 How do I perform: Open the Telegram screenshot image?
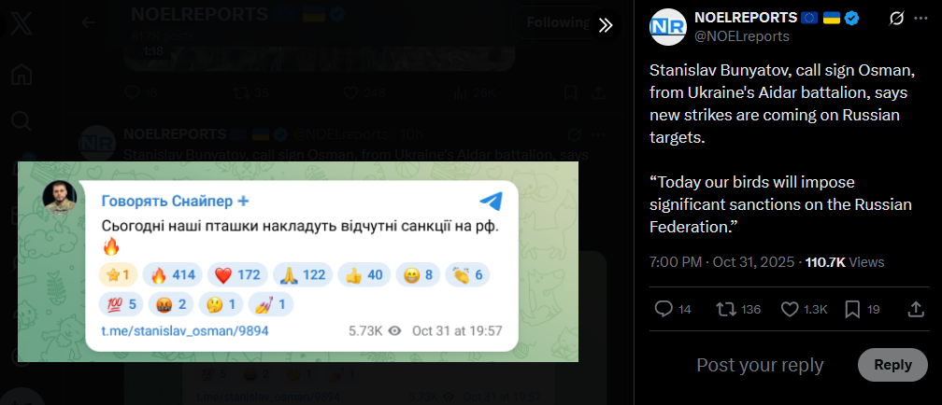[298, 261]
